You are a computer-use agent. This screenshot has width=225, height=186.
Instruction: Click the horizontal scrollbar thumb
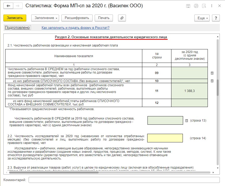pyautogui.click(x=54, y=172)
